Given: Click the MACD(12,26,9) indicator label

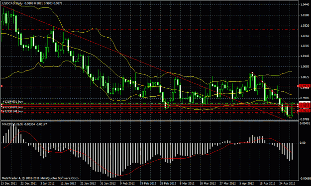Looking at the screenshot, I should (x=12, y=124).
